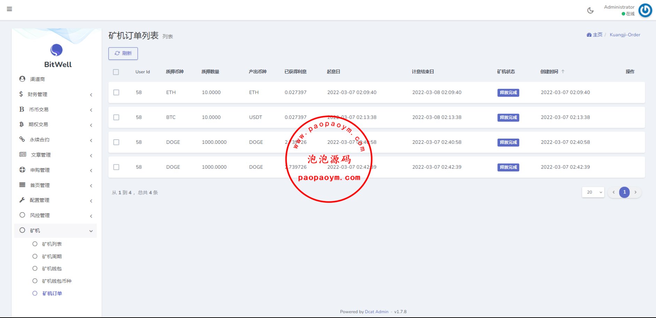This screenshot has width=656, height=318.
Task: Click the 配置管理 wrench icon
Action: click(x=22, y=200)
